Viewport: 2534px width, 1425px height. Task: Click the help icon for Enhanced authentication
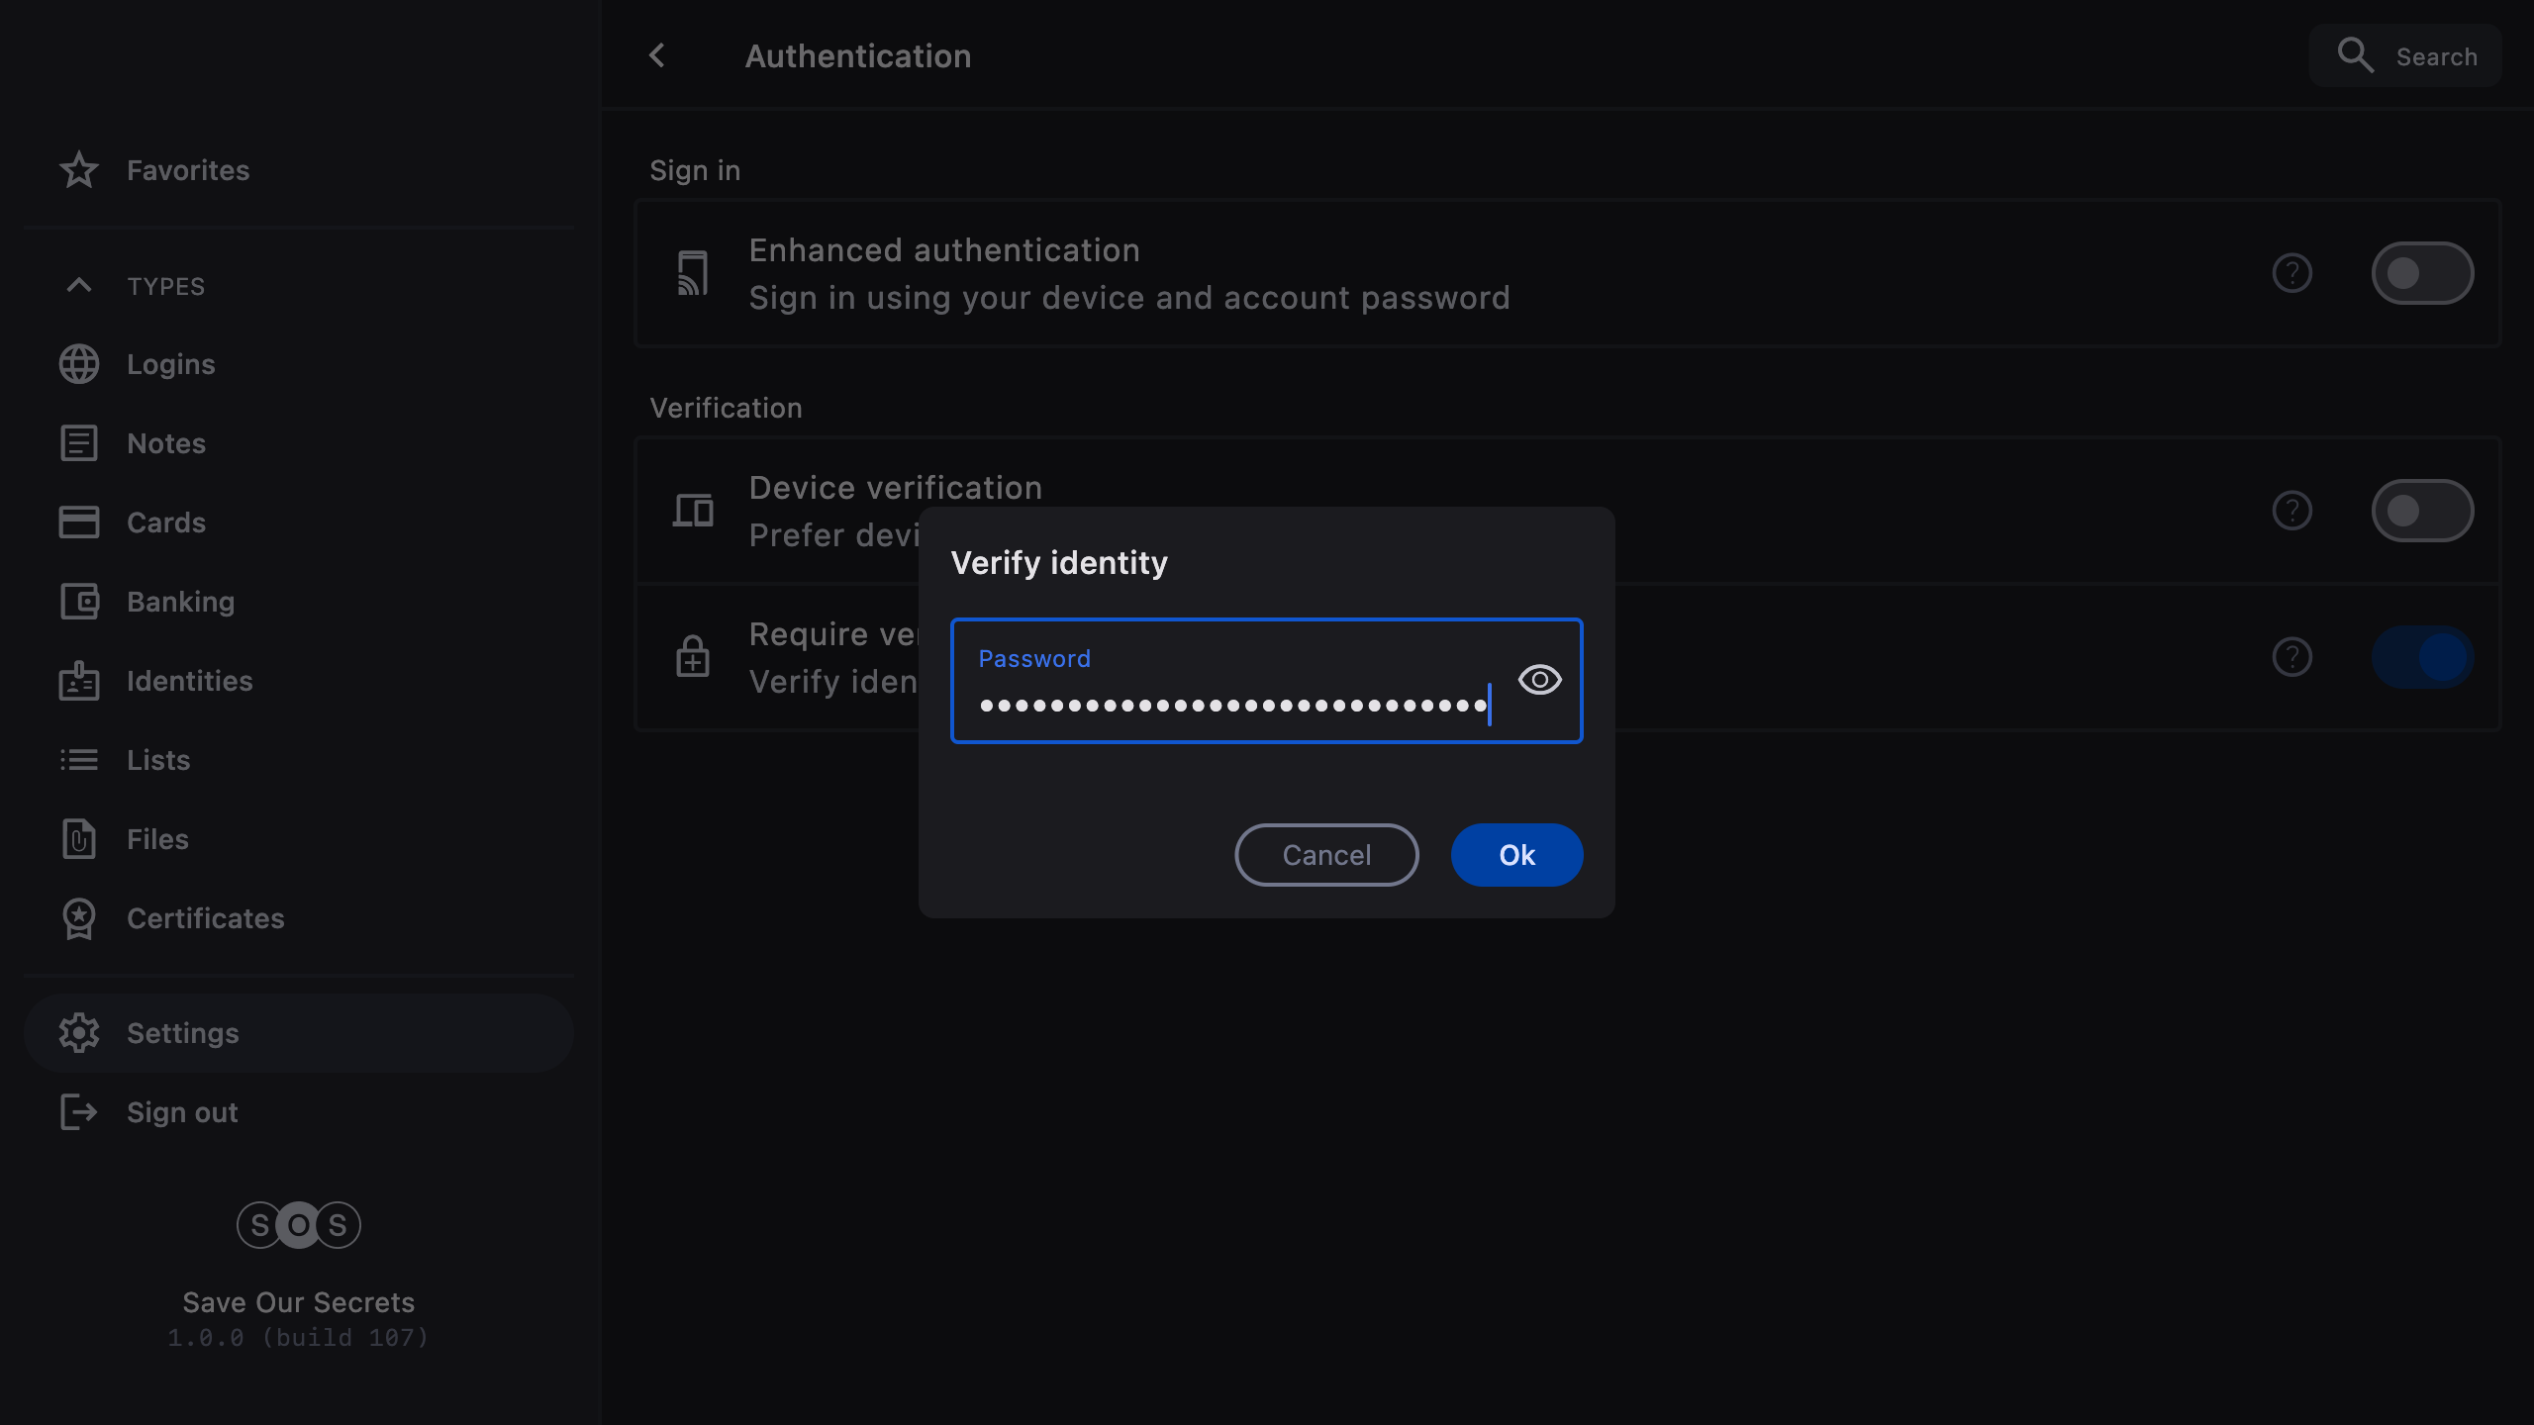tap(2291, 273)
